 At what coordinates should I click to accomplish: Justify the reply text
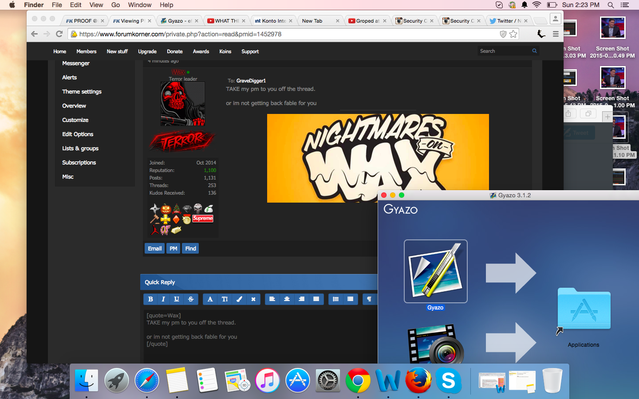(x=316, y=299)
